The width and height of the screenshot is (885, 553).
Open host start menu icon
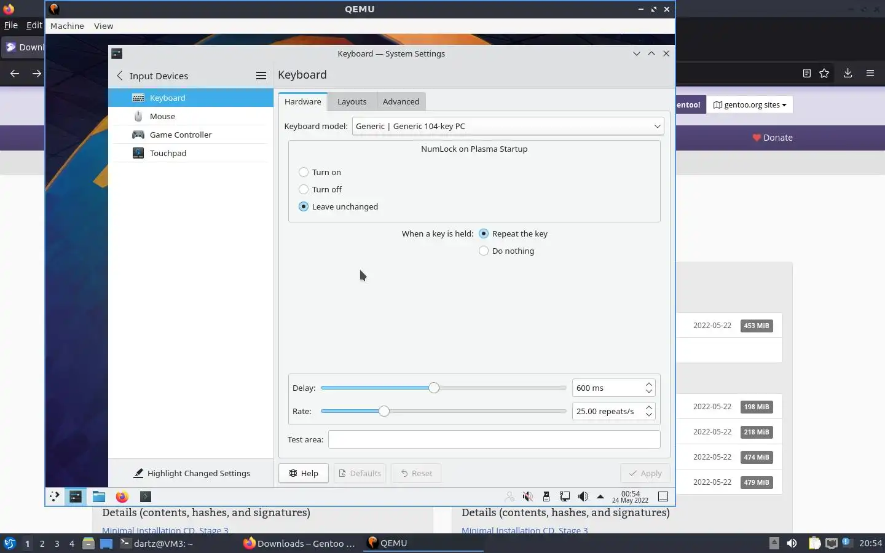pos(9,543)
